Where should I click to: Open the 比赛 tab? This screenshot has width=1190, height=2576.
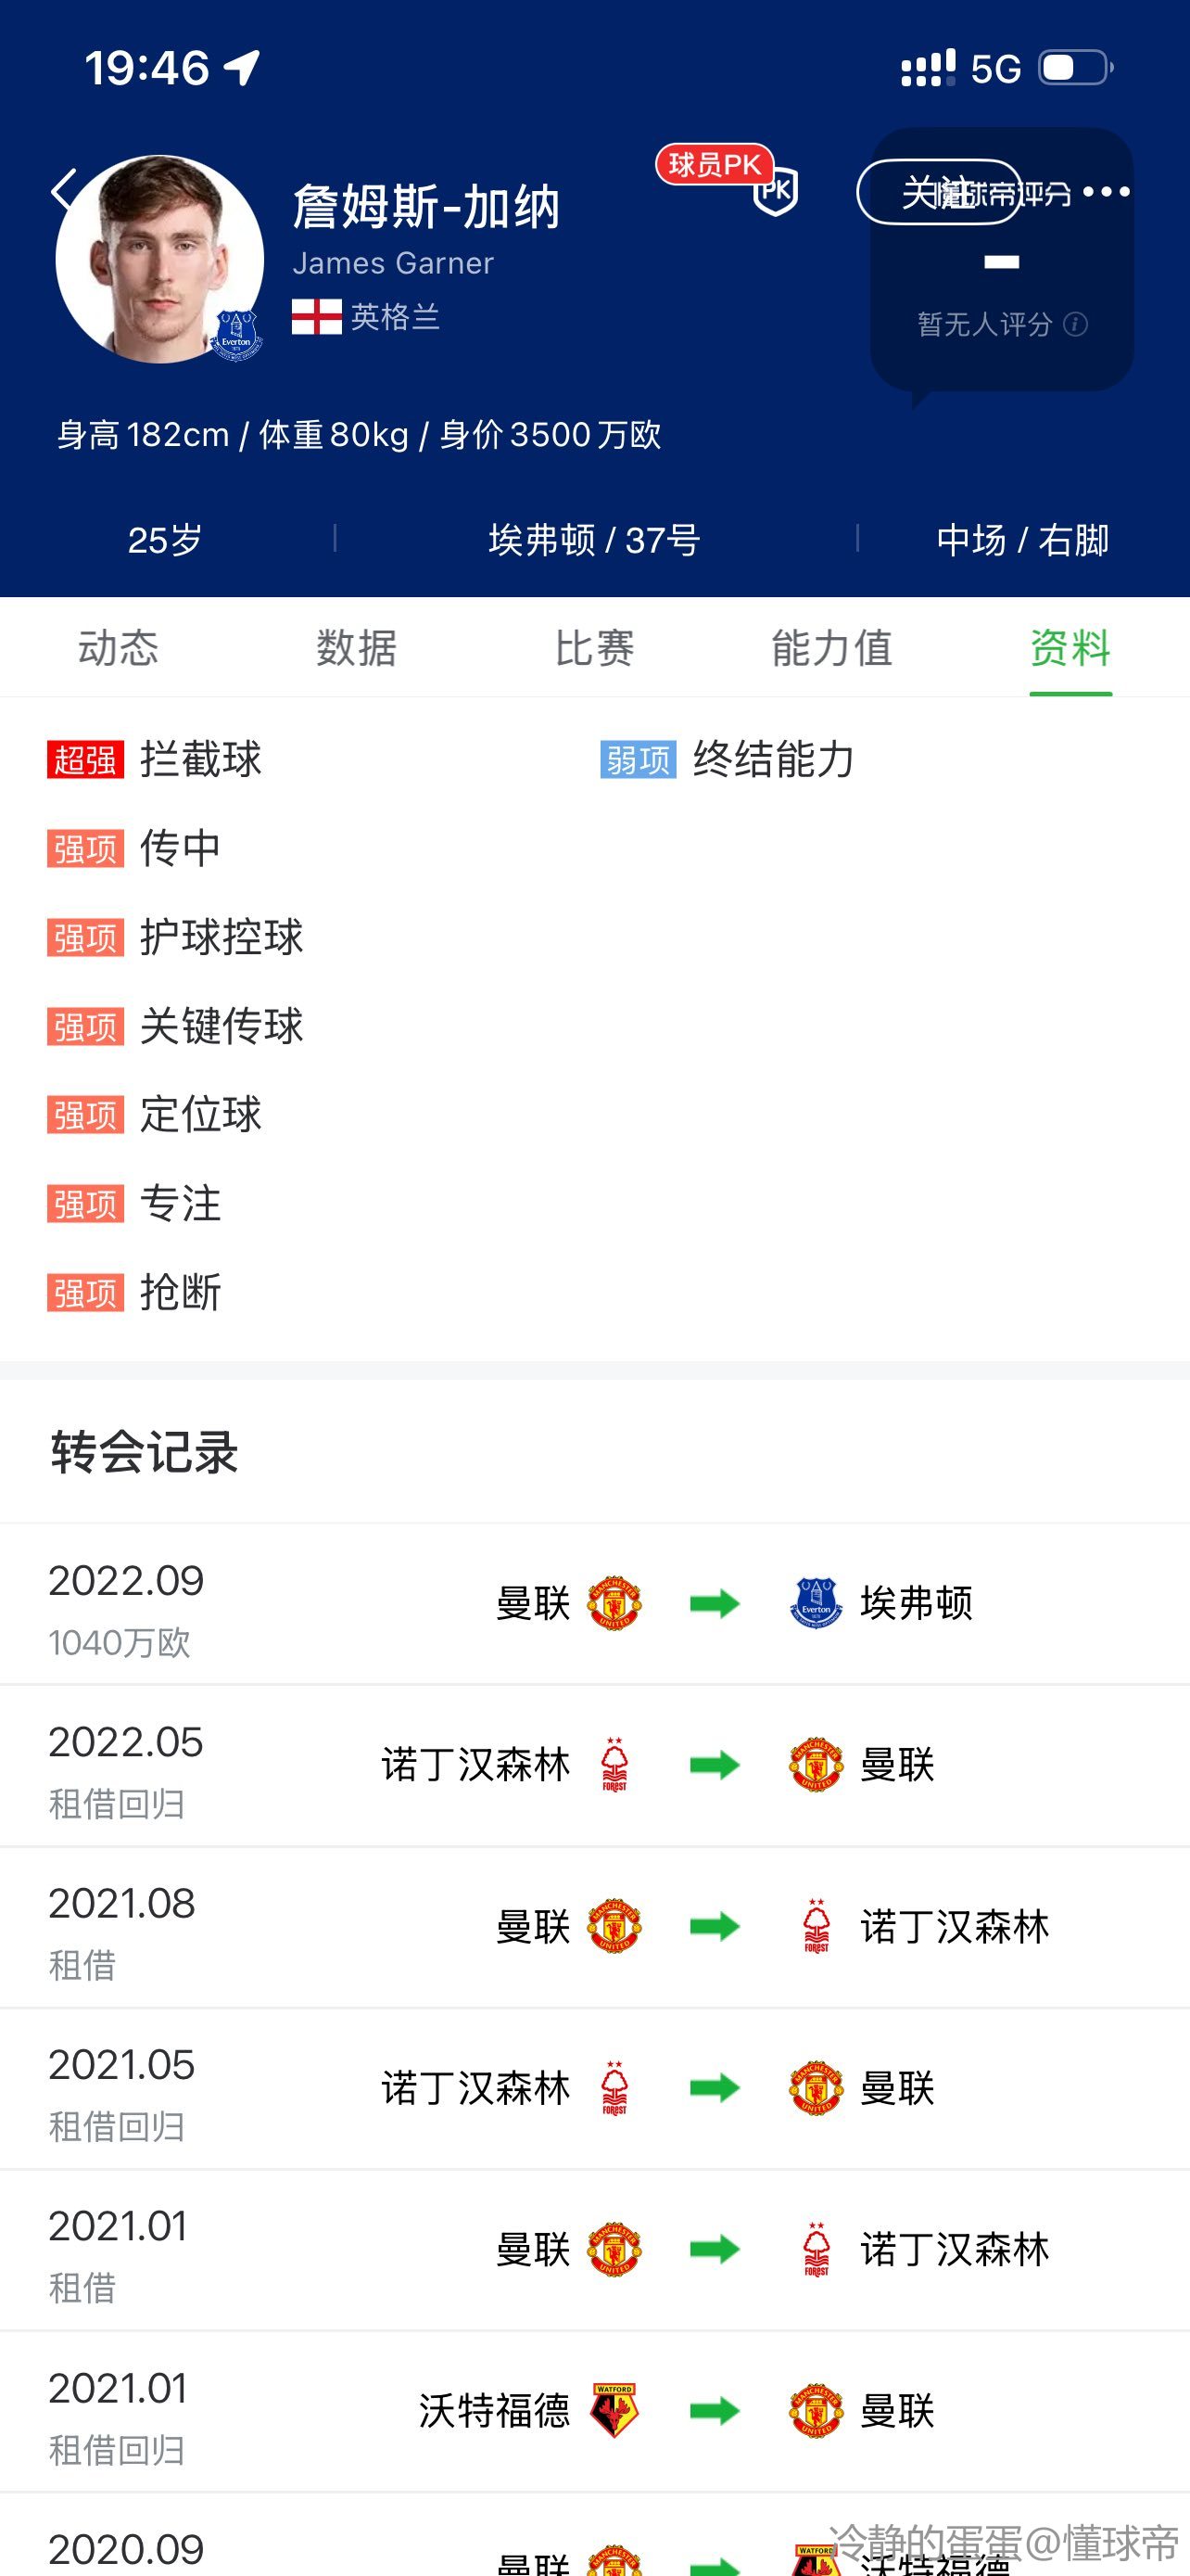[594, 648]
